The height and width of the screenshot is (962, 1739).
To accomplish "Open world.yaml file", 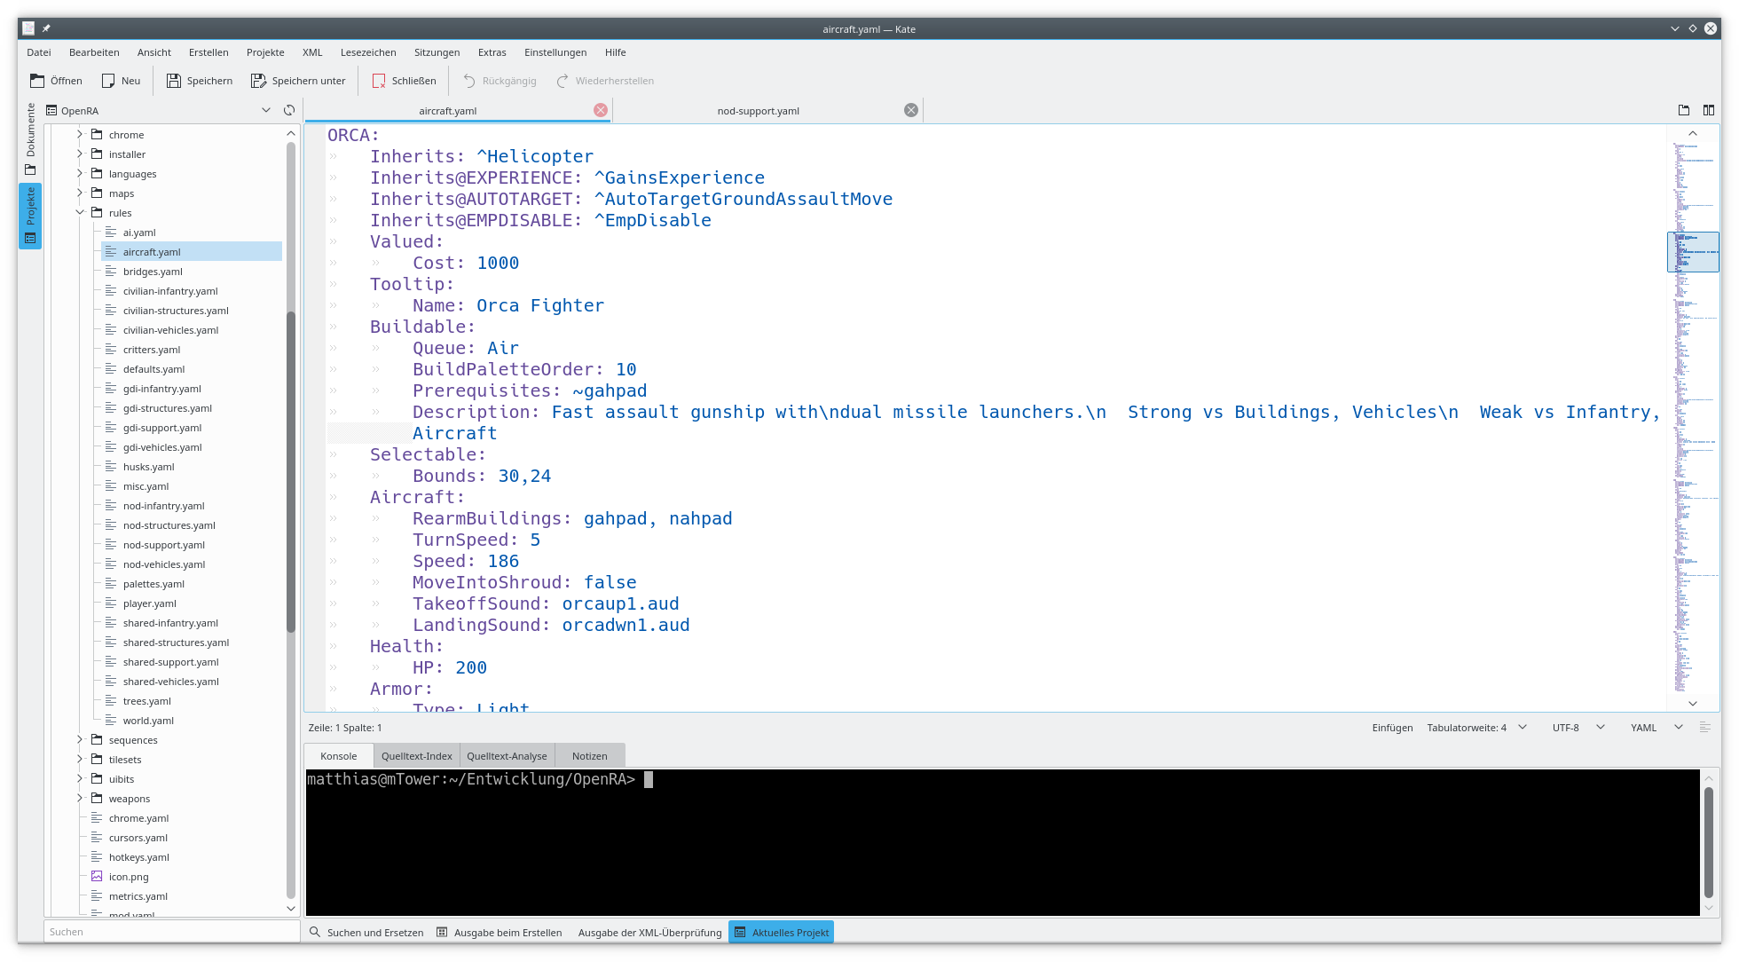I will point(148,721).
